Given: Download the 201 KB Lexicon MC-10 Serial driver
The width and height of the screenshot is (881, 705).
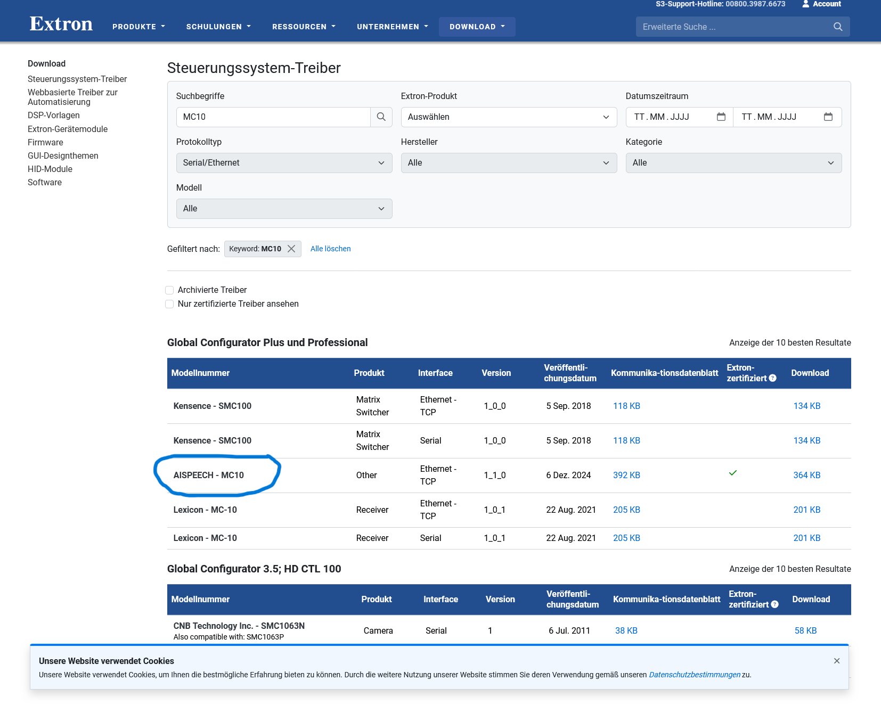Looking at the screenshot, I should (x=807, y=538).
